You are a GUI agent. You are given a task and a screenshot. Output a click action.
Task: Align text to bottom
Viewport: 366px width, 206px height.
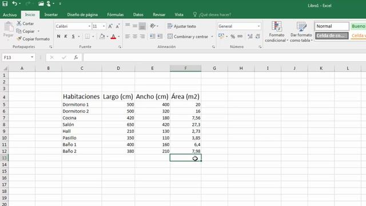[142, 26]
